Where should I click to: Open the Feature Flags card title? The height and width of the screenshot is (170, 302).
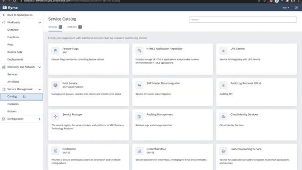click(x=70, y=49)
